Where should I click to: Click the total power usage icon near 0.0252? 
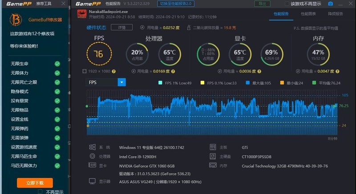click(x=142, y=28)
